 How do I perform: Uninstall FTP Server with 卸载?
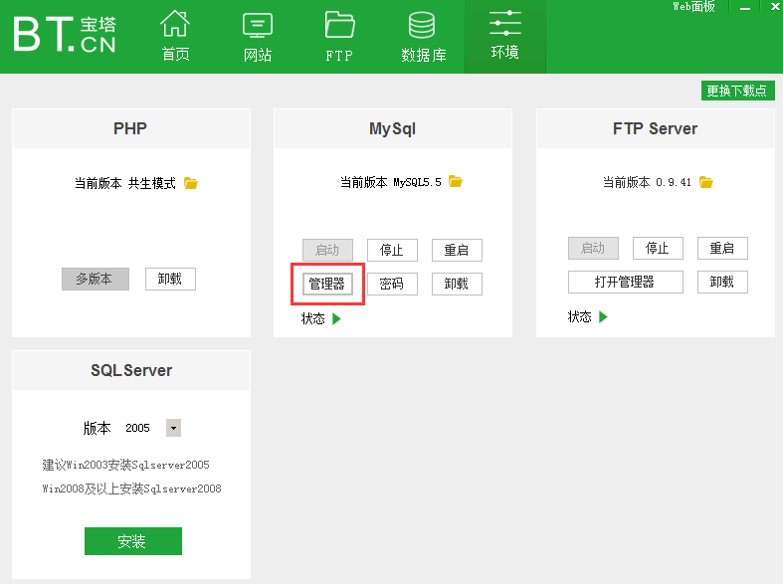click(722, 282)
